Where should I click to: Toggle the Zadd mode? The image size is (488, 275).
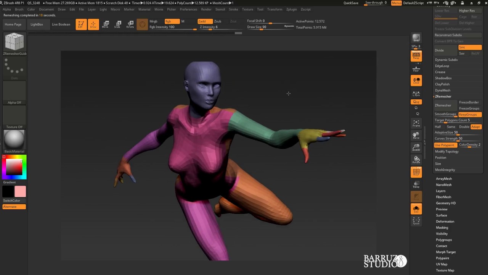click(x=205, y=21)
